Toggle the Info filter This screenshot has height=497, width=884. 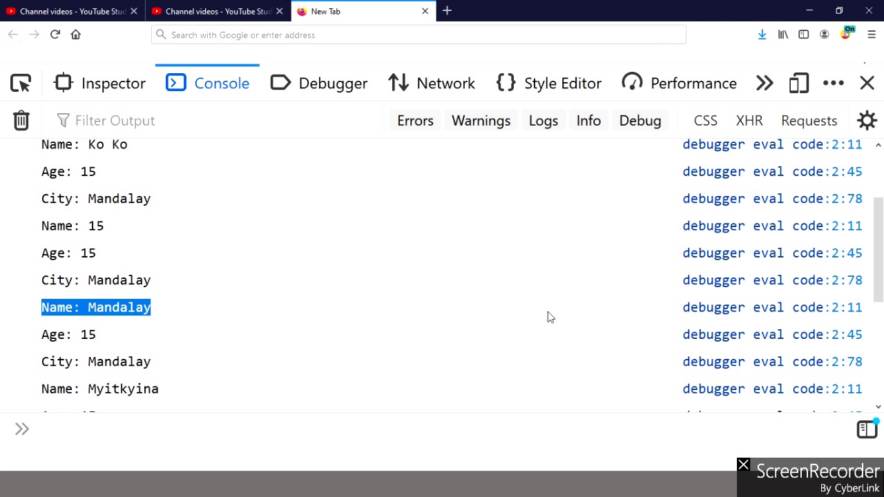click(588, 121)
